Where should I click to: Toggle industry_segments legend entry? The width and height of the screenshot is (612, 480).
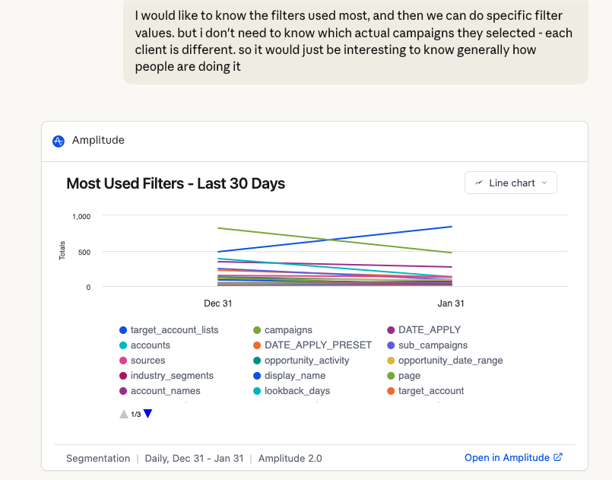coord(172,376)
